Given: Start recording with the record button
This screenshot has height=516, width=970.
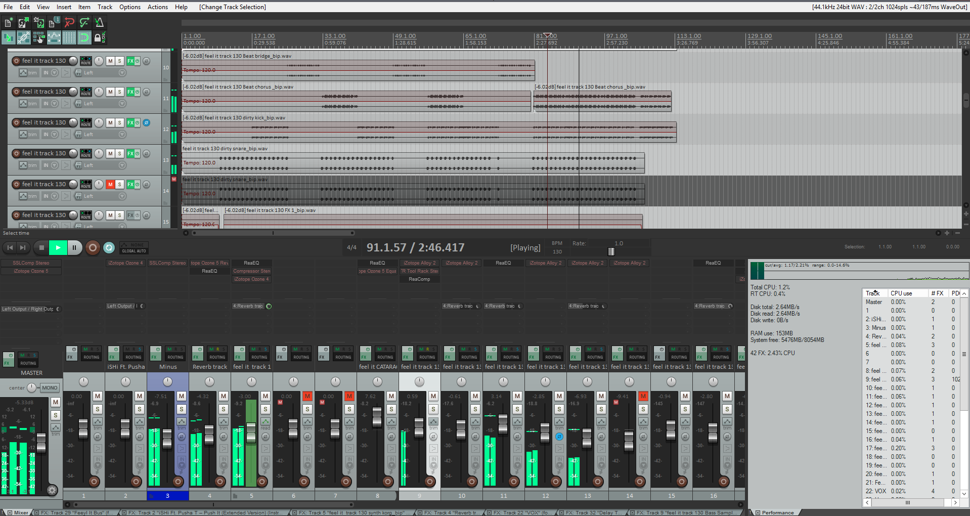Looking at the screenshot, I should pos(93,247).
